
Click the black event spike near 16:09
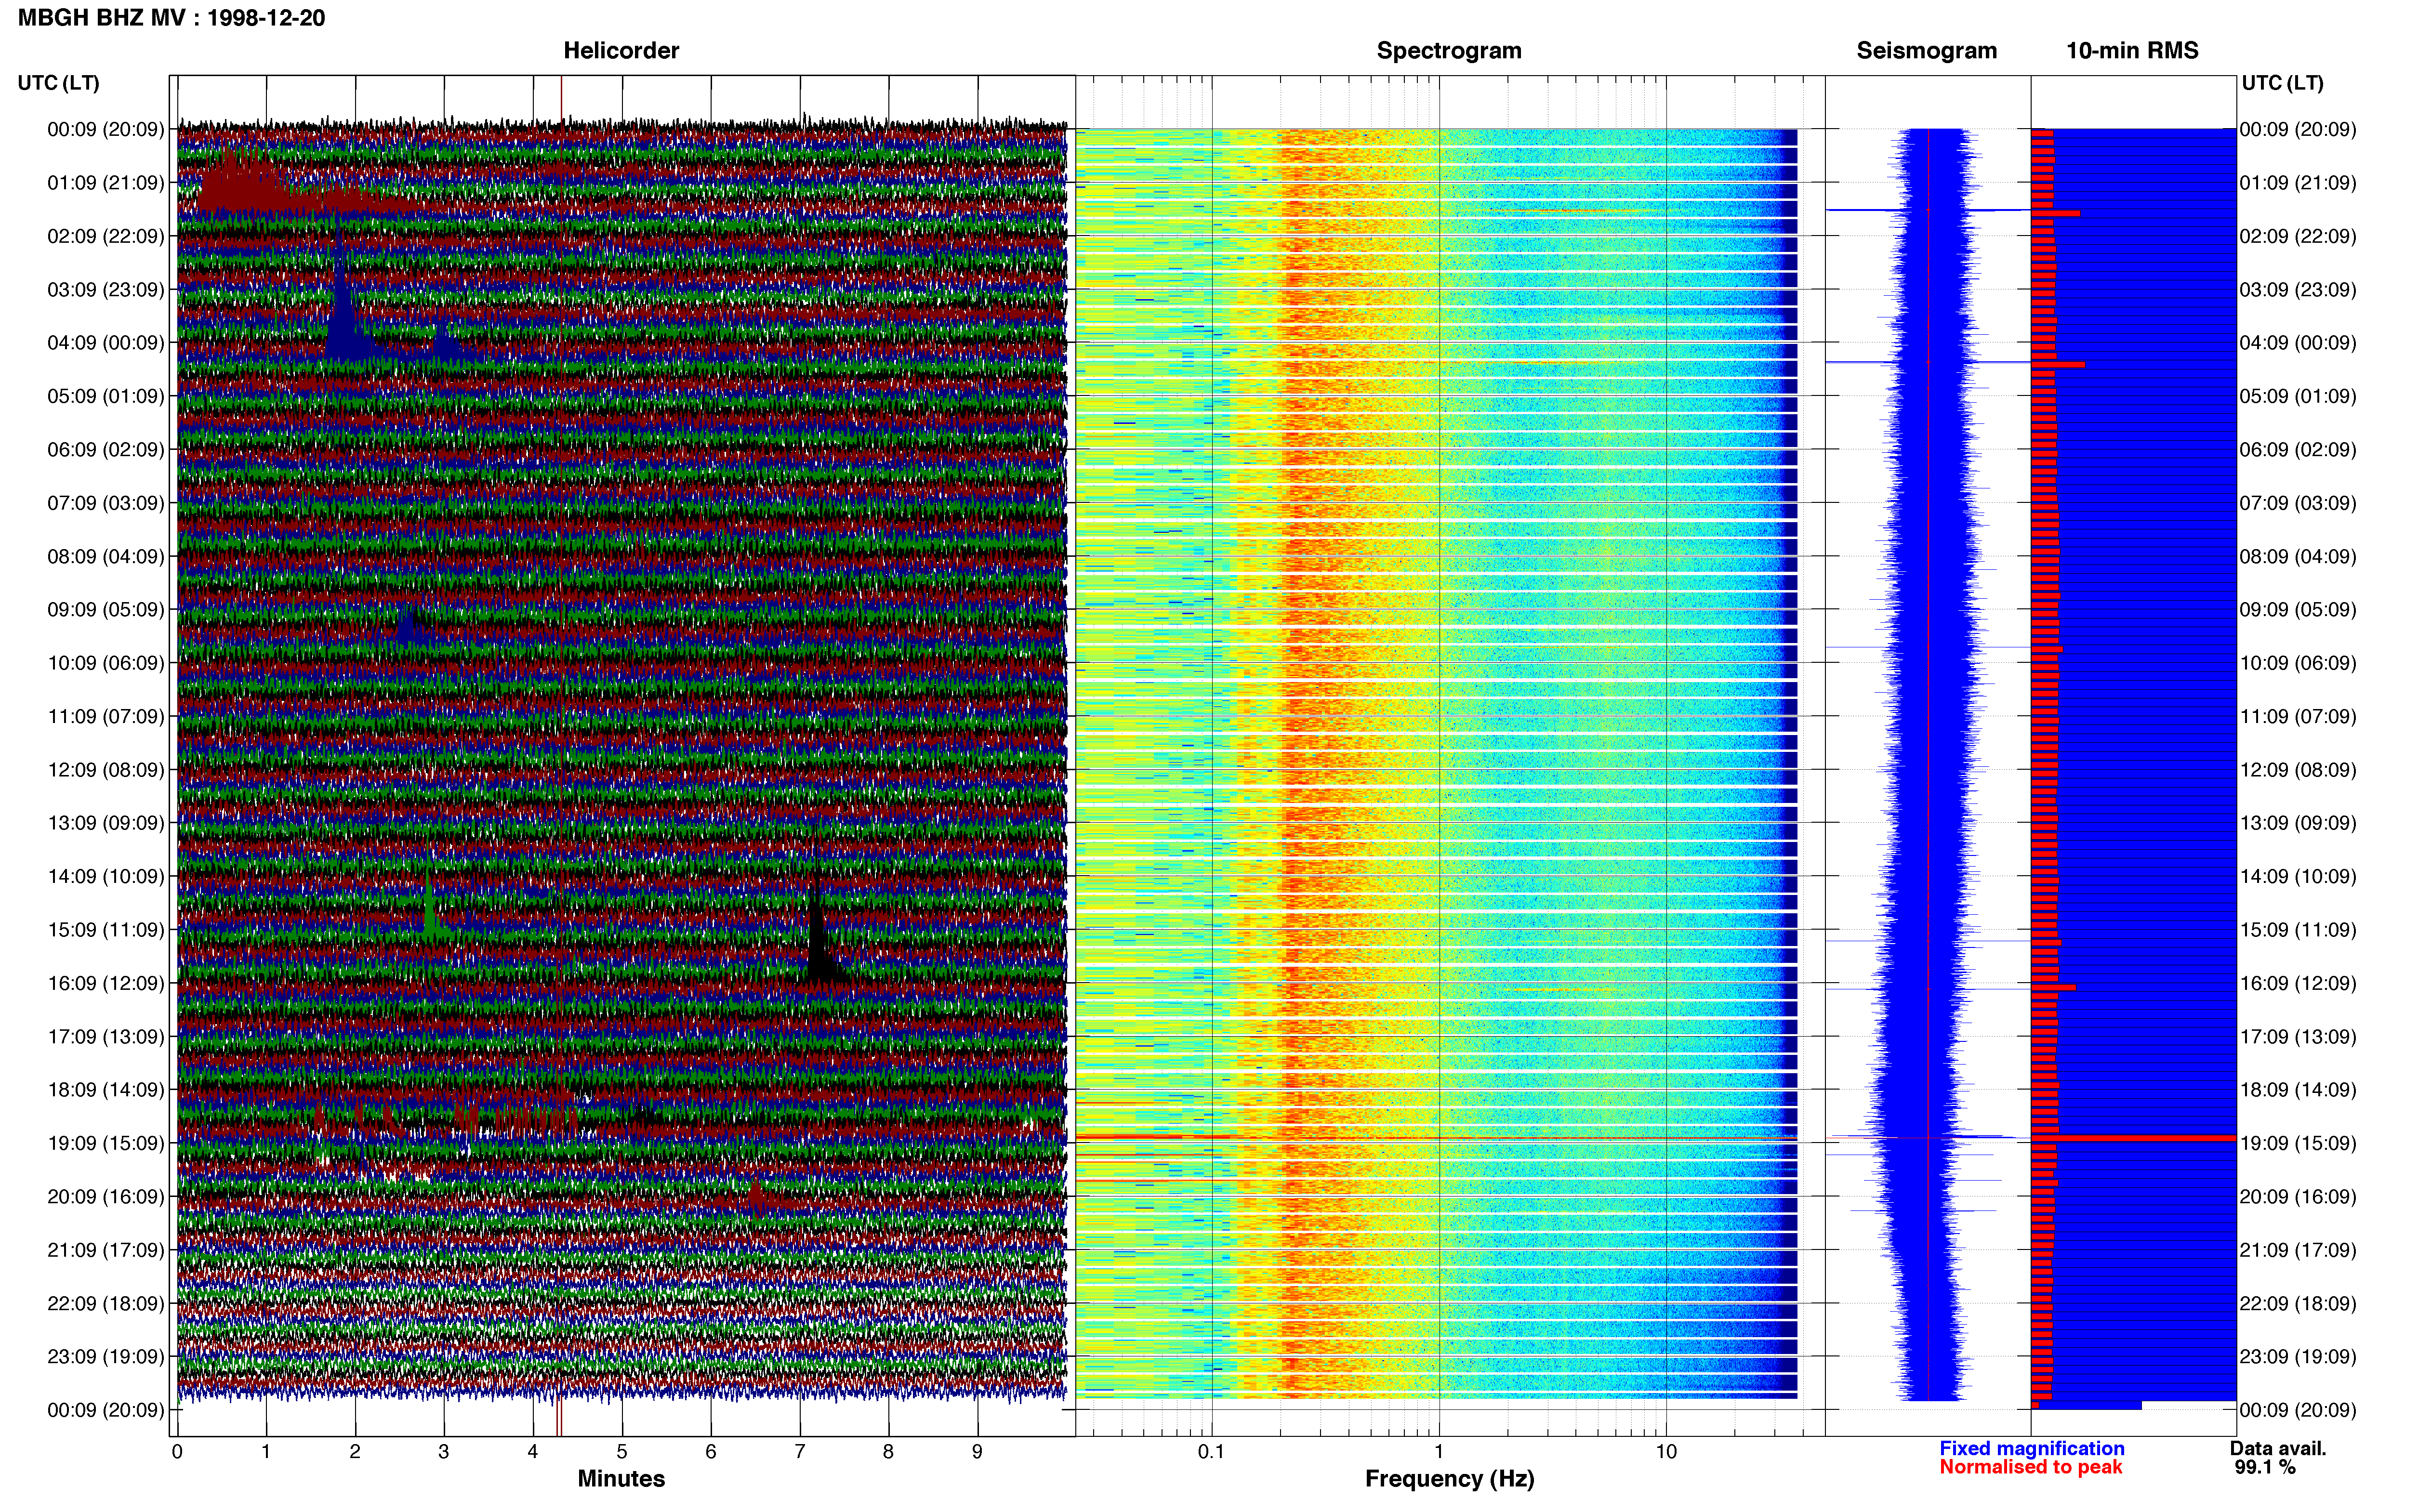point(820,925)
